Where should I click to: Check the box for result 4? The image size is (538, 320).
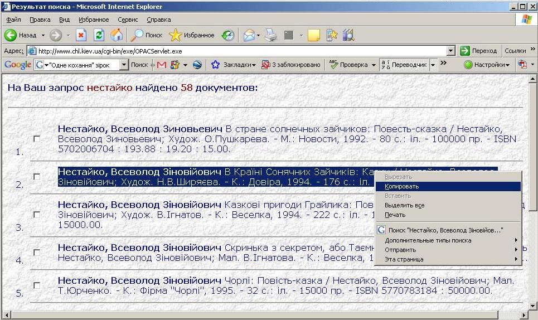click(37, 253)
